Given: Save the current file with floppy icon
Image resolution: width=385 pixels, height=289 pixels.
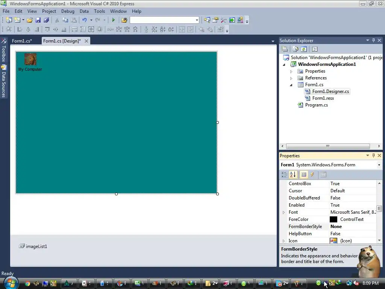Looking at the screenshot, I should pos(38,20).
